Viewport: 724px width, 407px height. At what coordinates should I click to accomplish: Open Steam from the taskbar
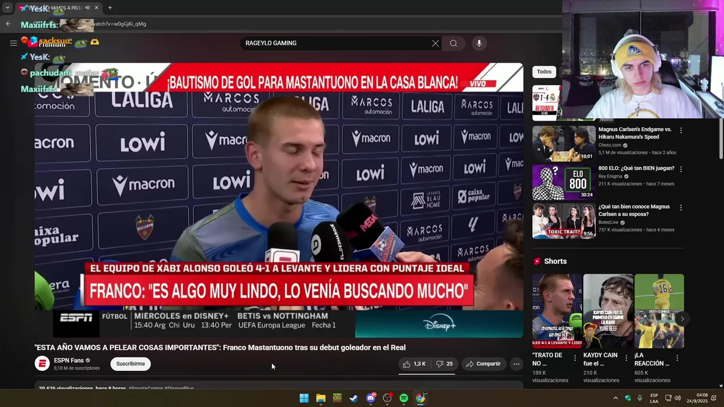click(354, 398)
